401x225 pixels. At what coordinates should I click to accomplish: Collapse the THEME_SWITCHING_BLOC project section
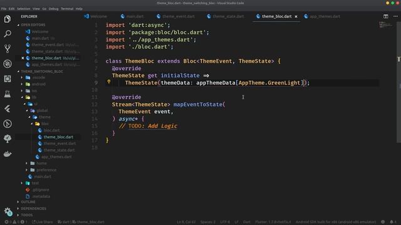(x=42, y=71)
